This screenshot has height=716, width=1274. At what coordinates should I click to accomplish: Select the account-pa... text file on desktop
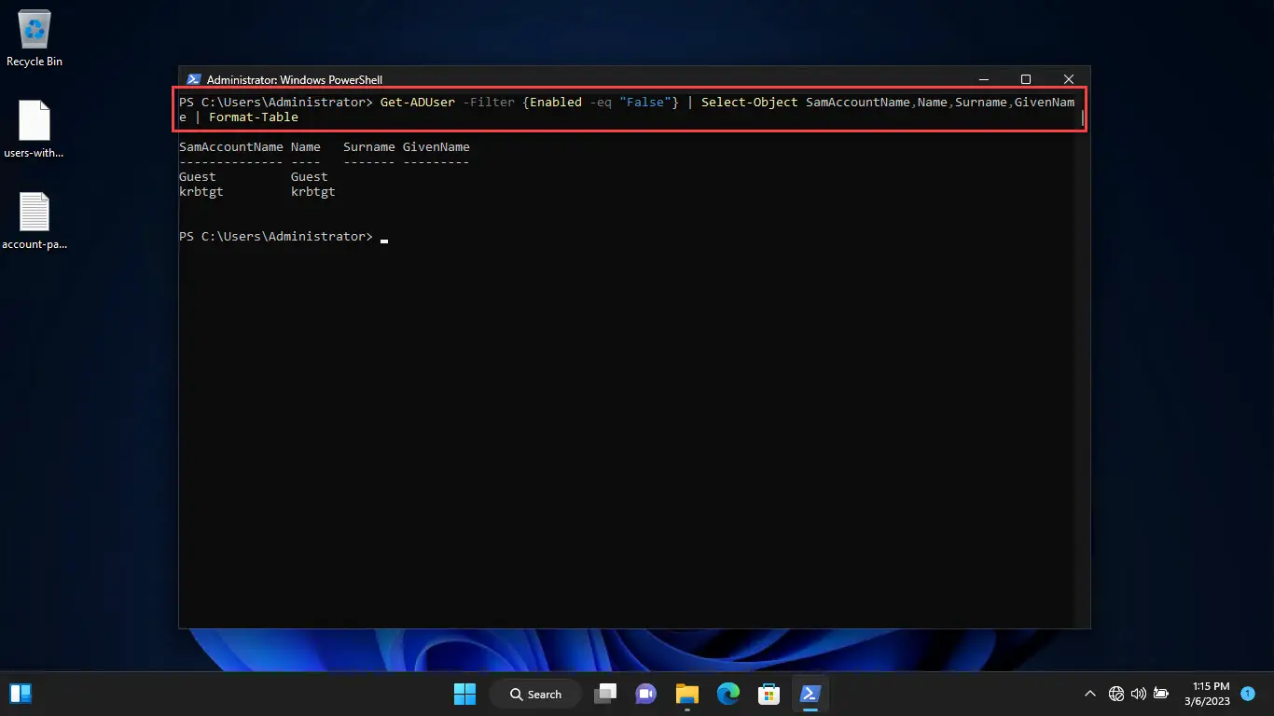click(35, 222)
